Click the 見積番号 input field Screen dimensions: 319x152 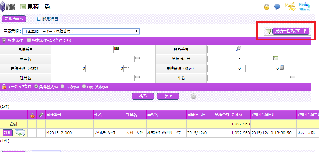[82, 49]
